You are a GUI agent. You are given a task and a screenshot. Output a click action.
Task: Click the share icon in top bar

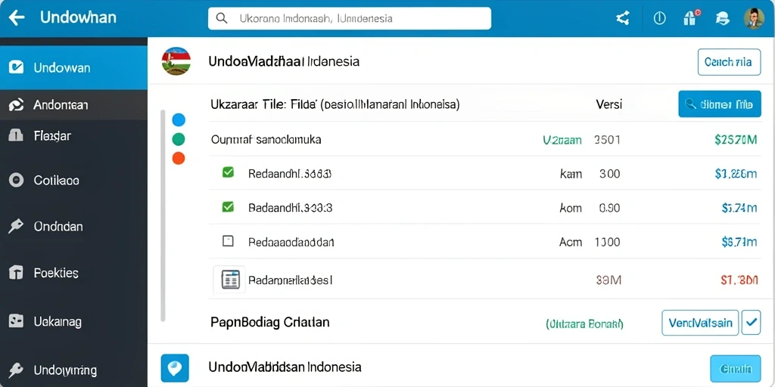[x=623, y=19]
